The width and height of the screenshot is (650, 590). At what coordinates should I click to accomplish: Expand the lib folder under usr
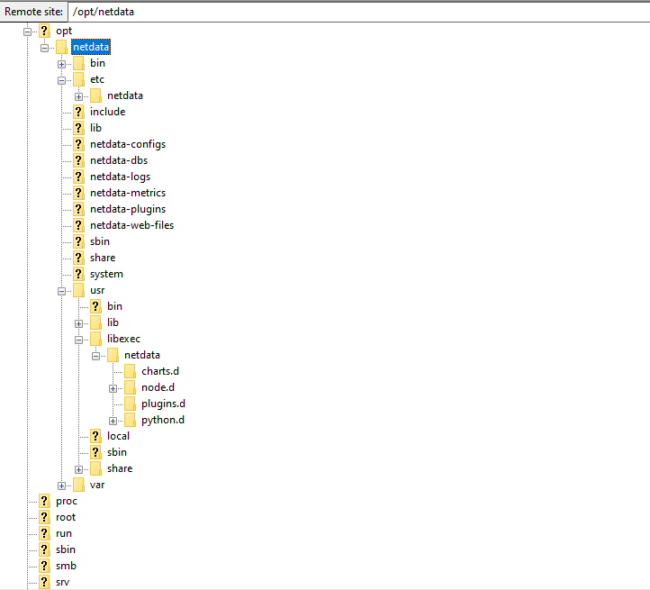click(78, 323)
